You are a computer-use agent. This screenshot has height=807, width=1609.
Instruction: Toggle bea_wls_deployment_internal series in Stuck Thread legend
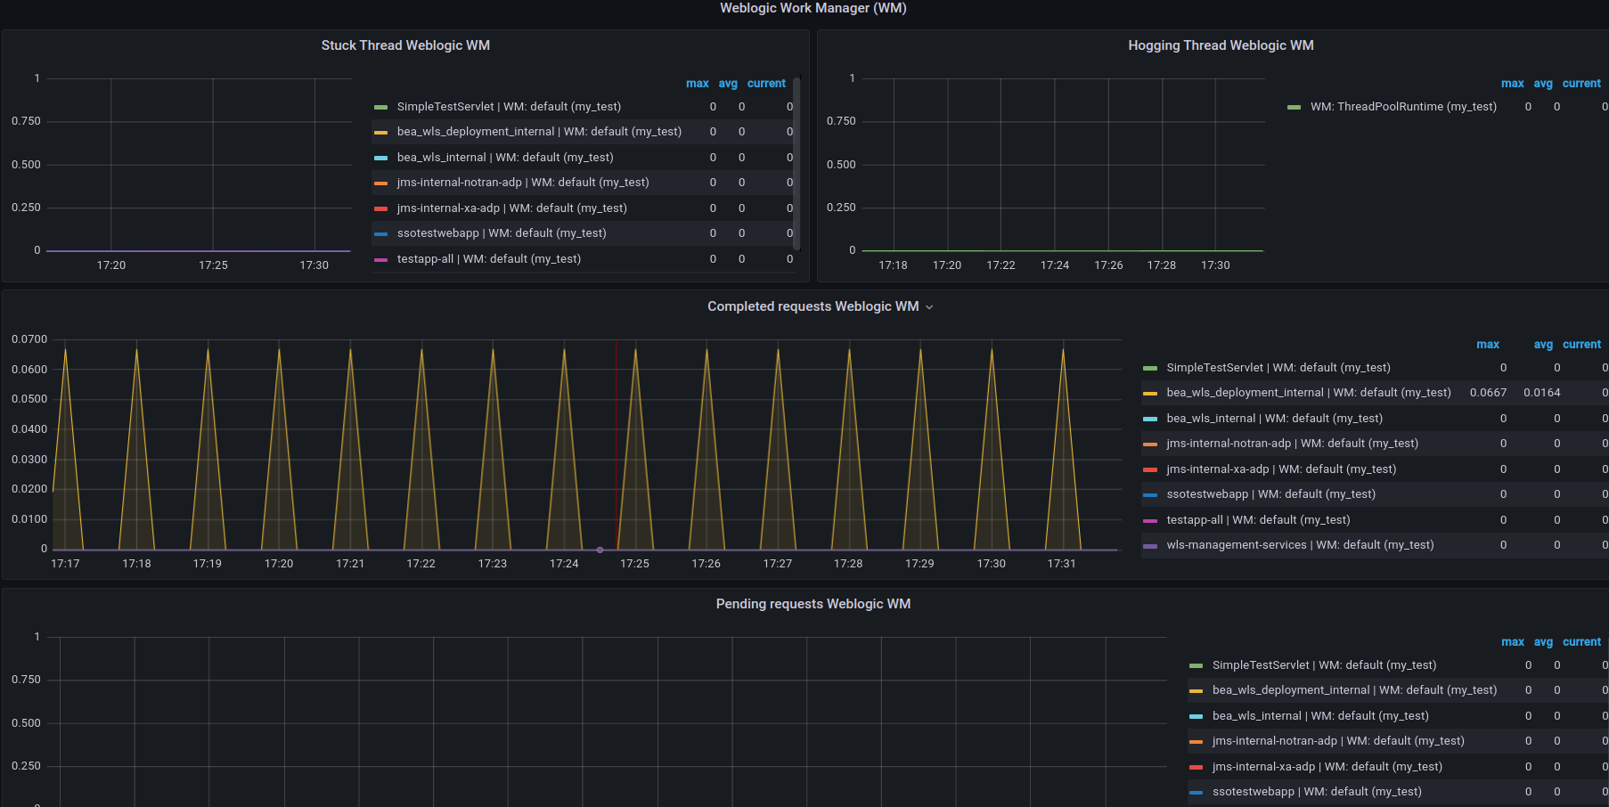click(x=539, y=132)
